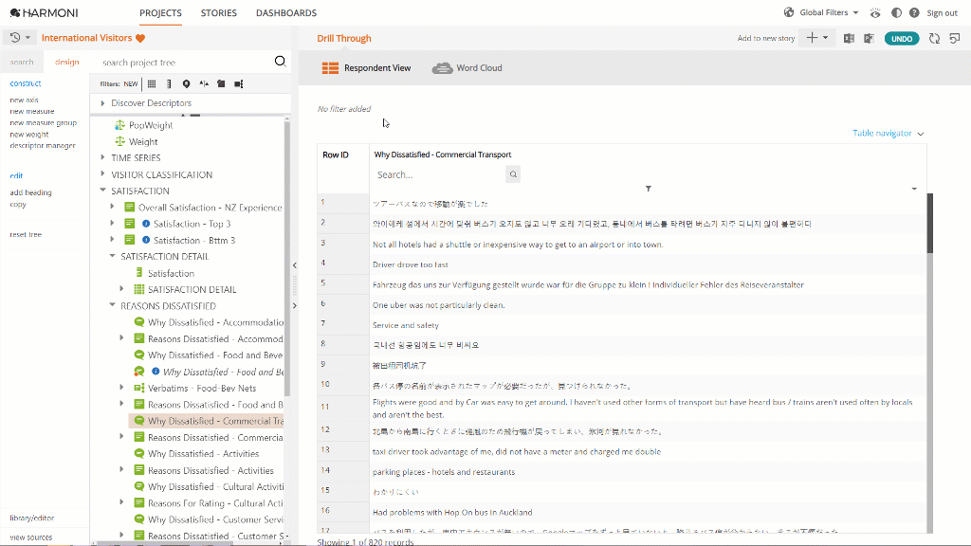
Task: Click the plus add-to-story button
Action: coord(812,38)
